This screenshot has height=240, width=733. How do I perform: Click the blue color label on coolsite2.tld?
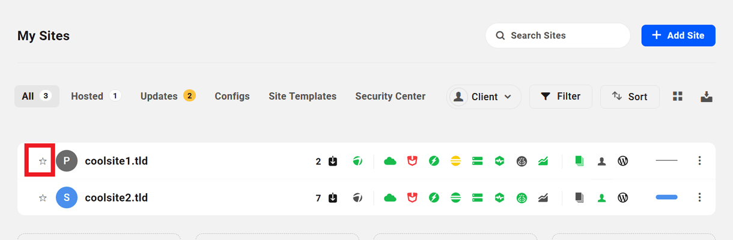pos(666,197)
